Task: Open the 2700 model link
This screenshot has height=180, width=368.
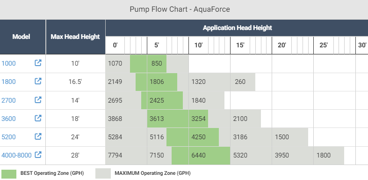Action: coord(9,100)
